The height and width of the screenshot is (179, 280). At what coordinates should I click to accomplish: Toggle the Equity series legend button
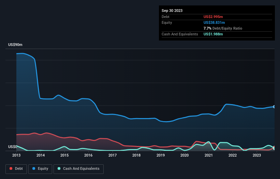[40, 169]
